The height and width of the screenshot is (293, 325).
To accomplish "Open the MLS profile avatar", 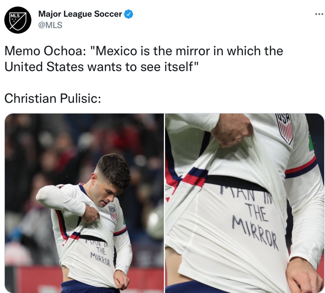I will coord(18,20).
